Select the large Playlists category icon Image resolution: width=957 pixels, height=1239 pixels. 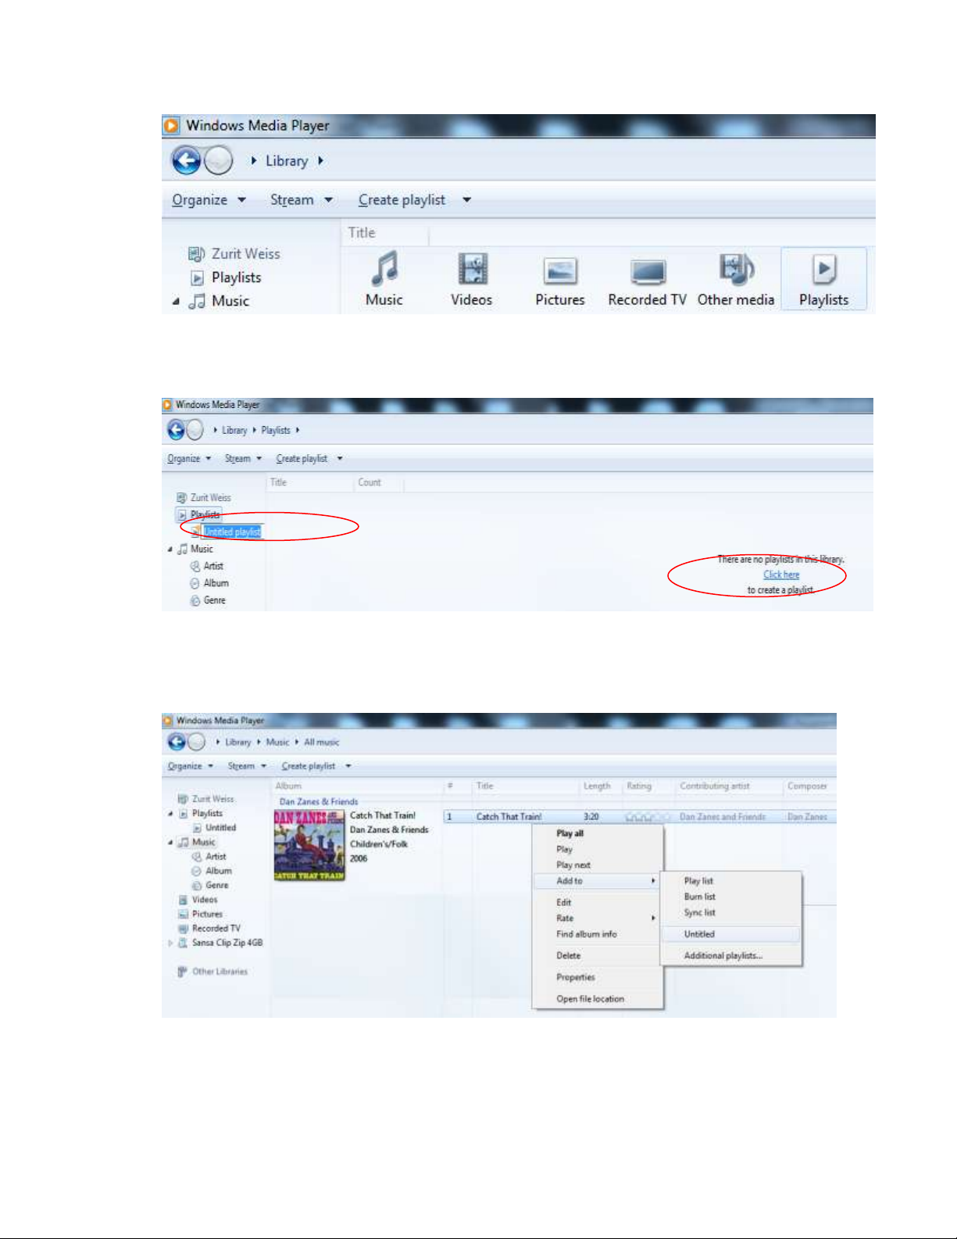(823, 279)
